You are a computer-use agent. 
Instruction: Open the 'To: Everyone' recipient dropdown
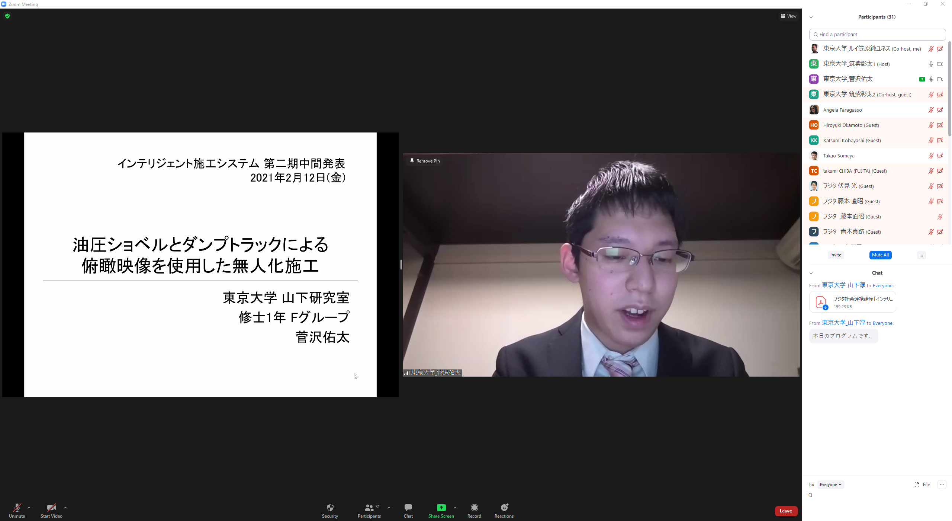pos(831,485)
